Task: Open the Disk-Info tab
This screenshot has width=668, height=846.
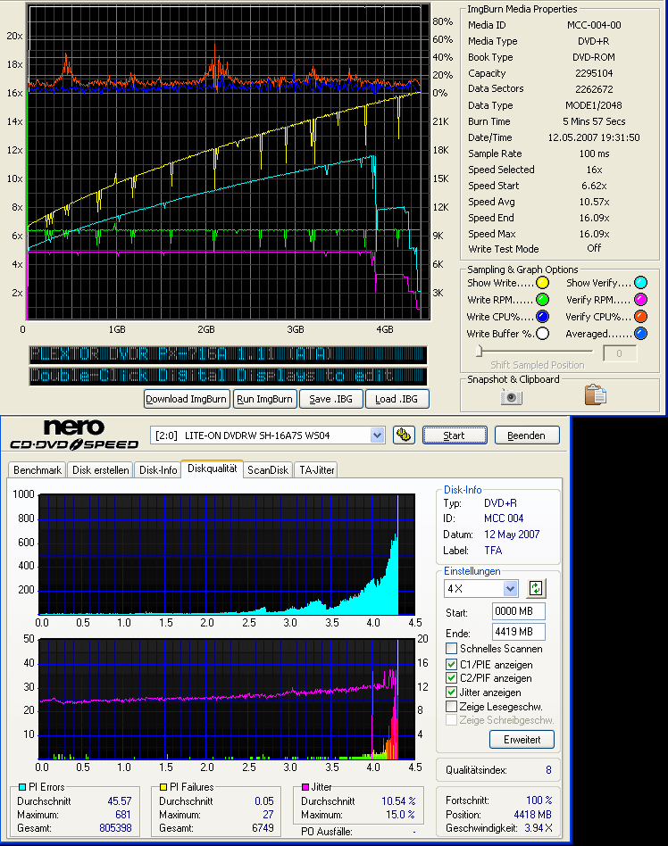Action: [158, 470]
